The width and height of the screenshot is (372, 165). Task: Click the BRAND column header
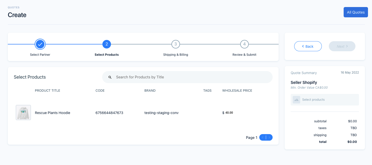click(x=150, y=90)
